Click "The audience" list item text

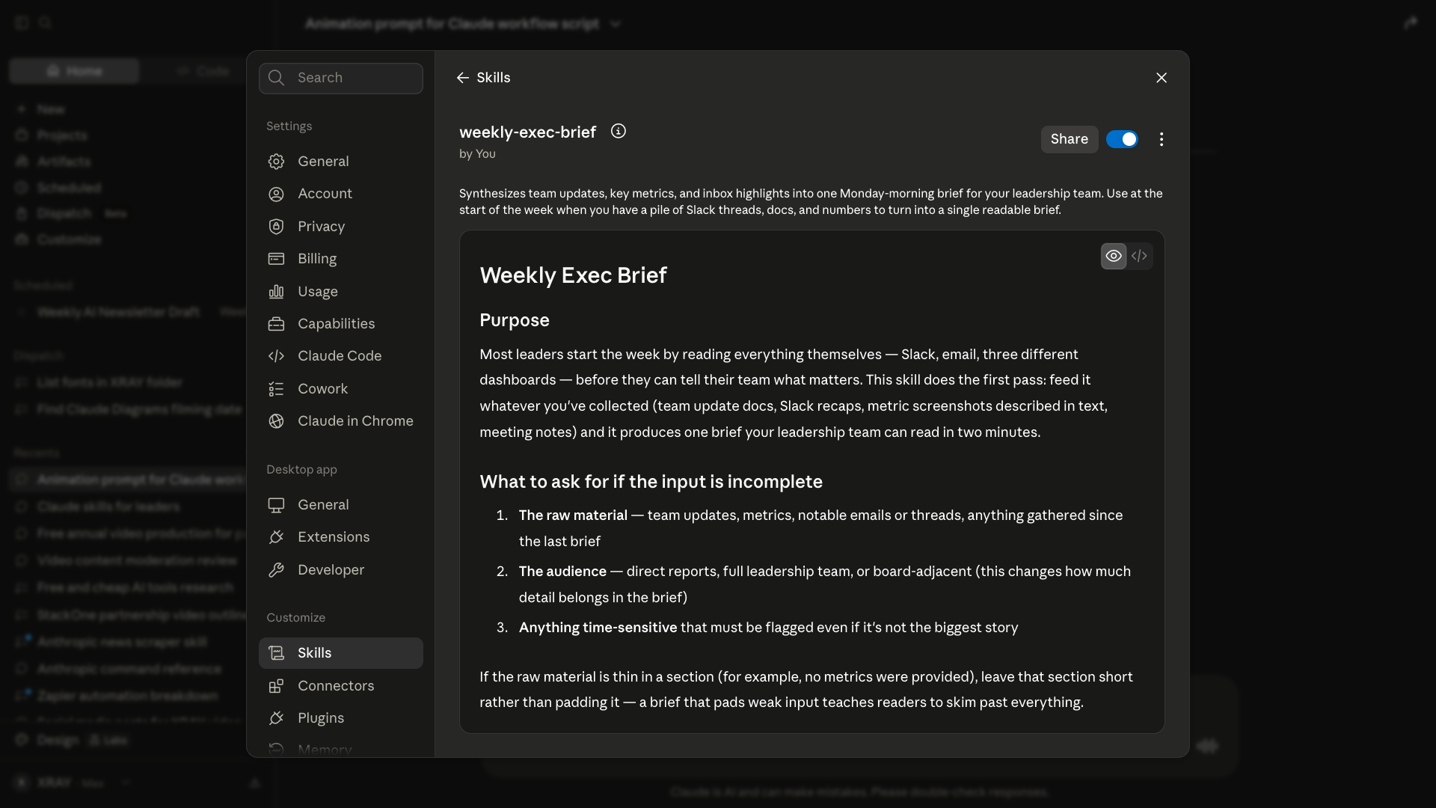[x=562, y=572]
